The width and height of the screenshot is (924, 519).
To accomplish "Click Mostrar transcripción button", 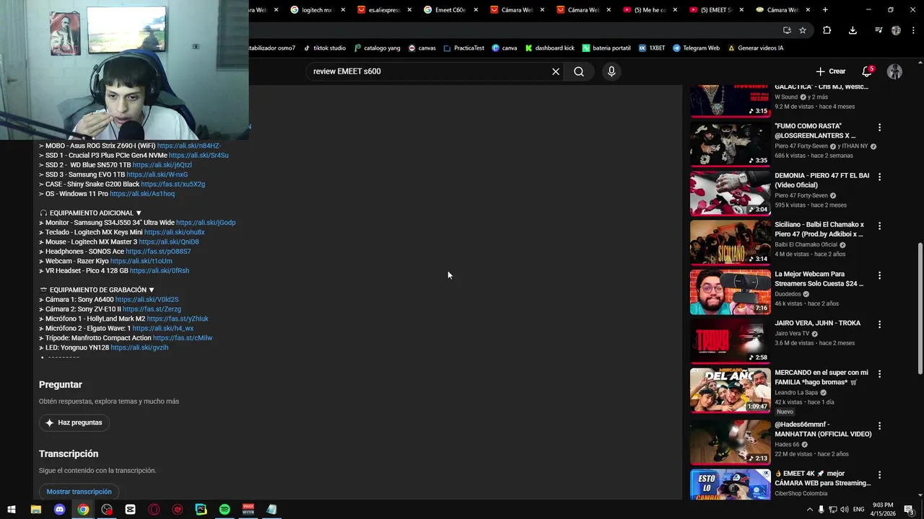I will pos(79,492).
